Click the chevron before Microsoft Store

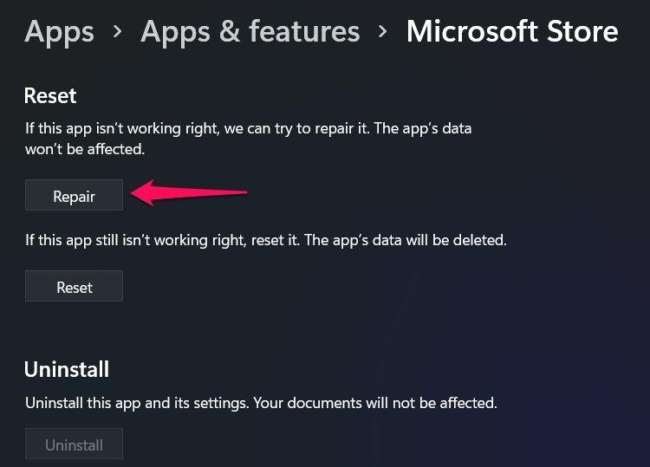(x=383, y=31)
